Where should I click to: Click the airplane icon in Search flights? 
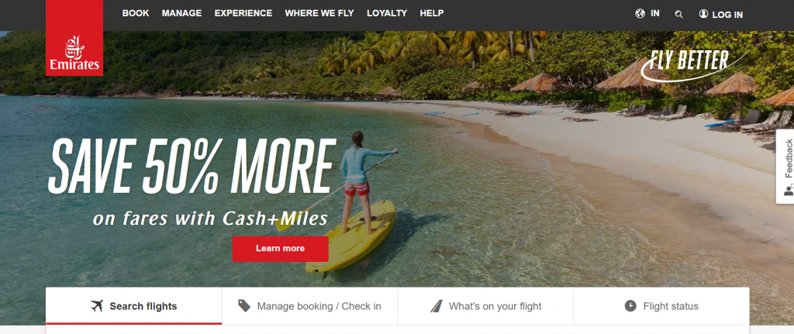pyautogui.click(x=97, y=305)
